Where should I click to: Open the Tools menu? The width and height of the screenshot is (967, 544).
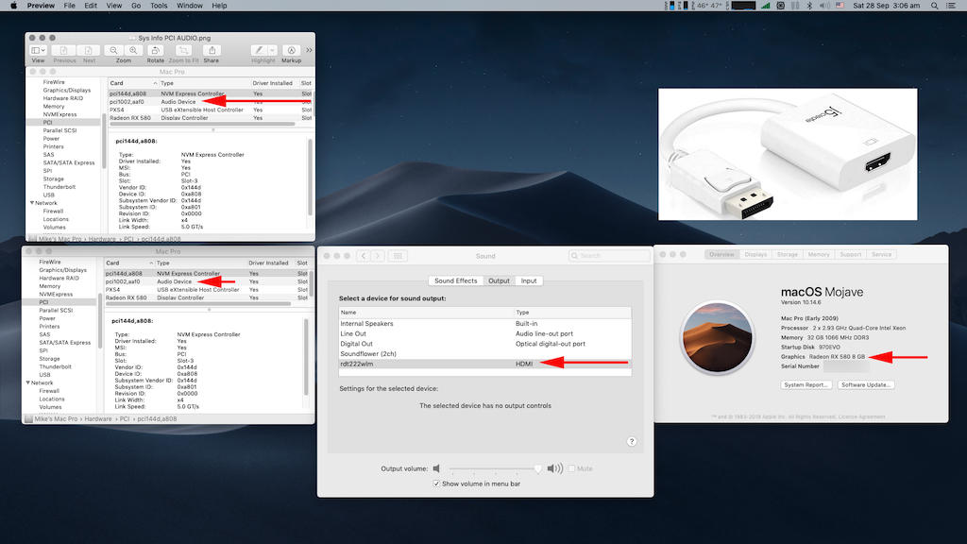tap(159, 6)
